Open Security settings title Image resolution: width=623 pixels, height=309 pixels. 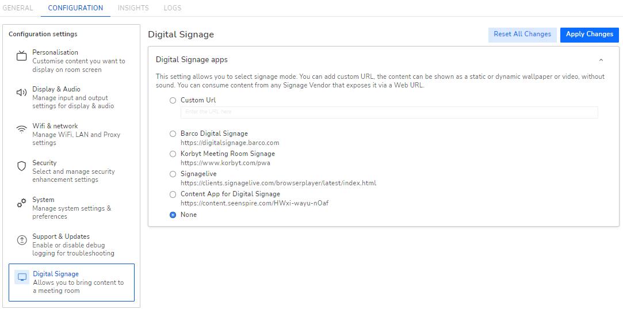(x=44, y=163)
